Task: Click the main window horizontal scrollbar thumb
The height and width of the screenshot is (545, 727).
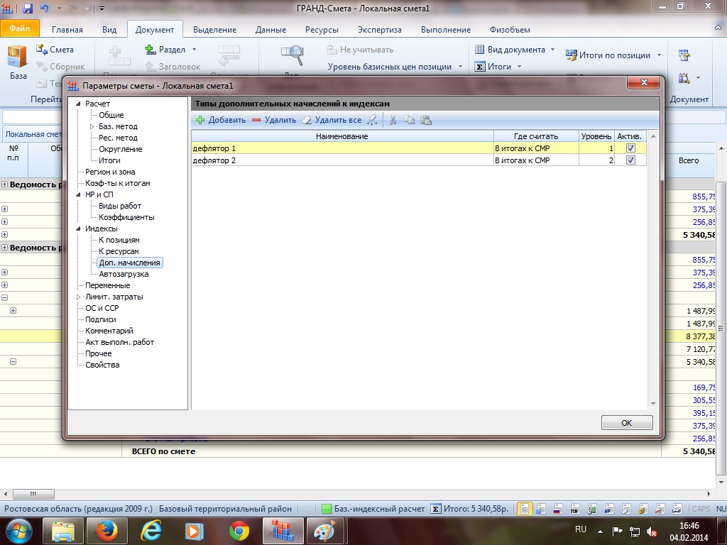Action: tap(33, 494)
